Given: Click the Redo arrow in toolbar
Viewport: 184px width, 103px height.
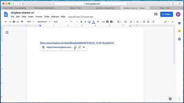Looking at the screenshot, I should [x=10, y=22].
